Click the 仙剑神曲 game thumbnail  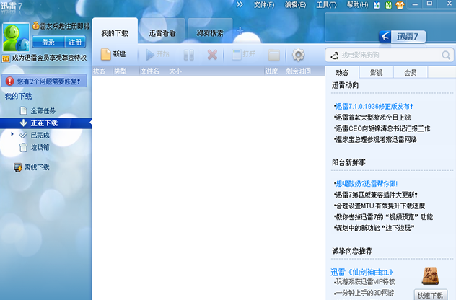coord(431,275)
